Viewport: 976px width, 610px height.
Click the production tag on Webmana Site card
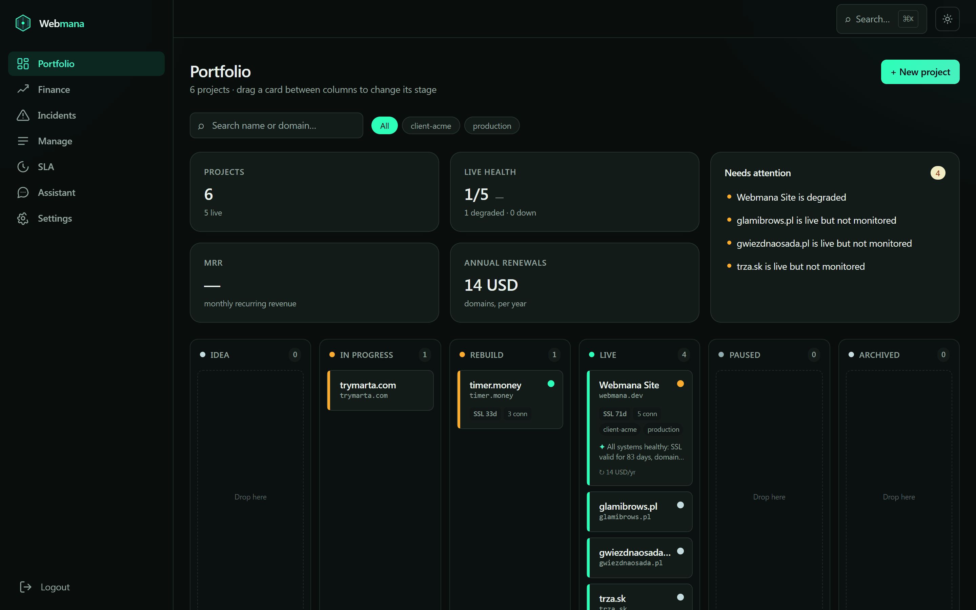[663, 429]
